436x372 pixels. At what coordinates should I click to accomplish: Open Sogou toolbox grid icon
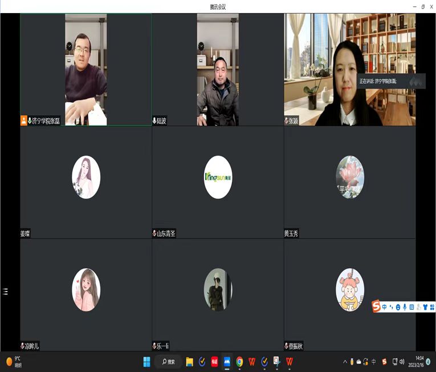432,307
